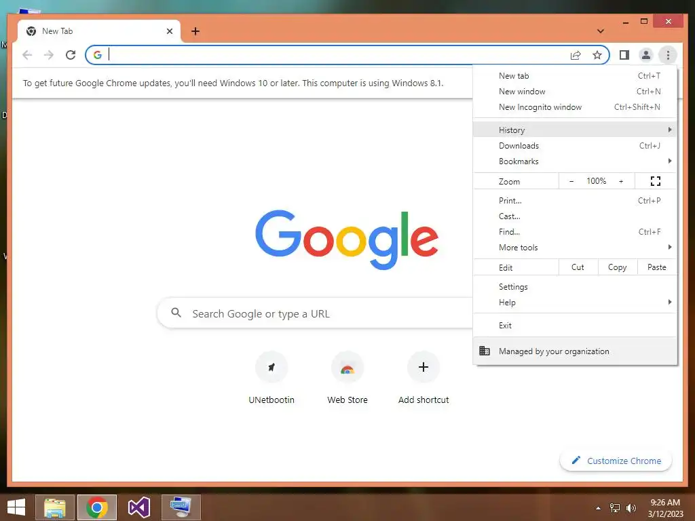Select New window menu item
This screenshot has height=521, width=695.
(x=575, y=92)
